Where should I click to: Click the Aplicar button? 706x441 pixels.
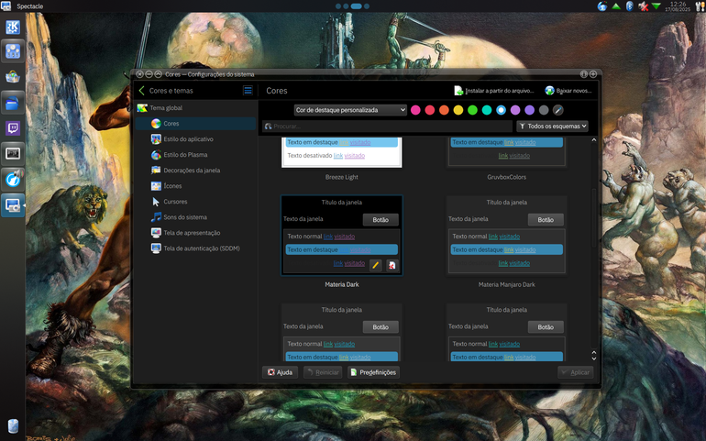pyautogui.click(x=576, y=372)
